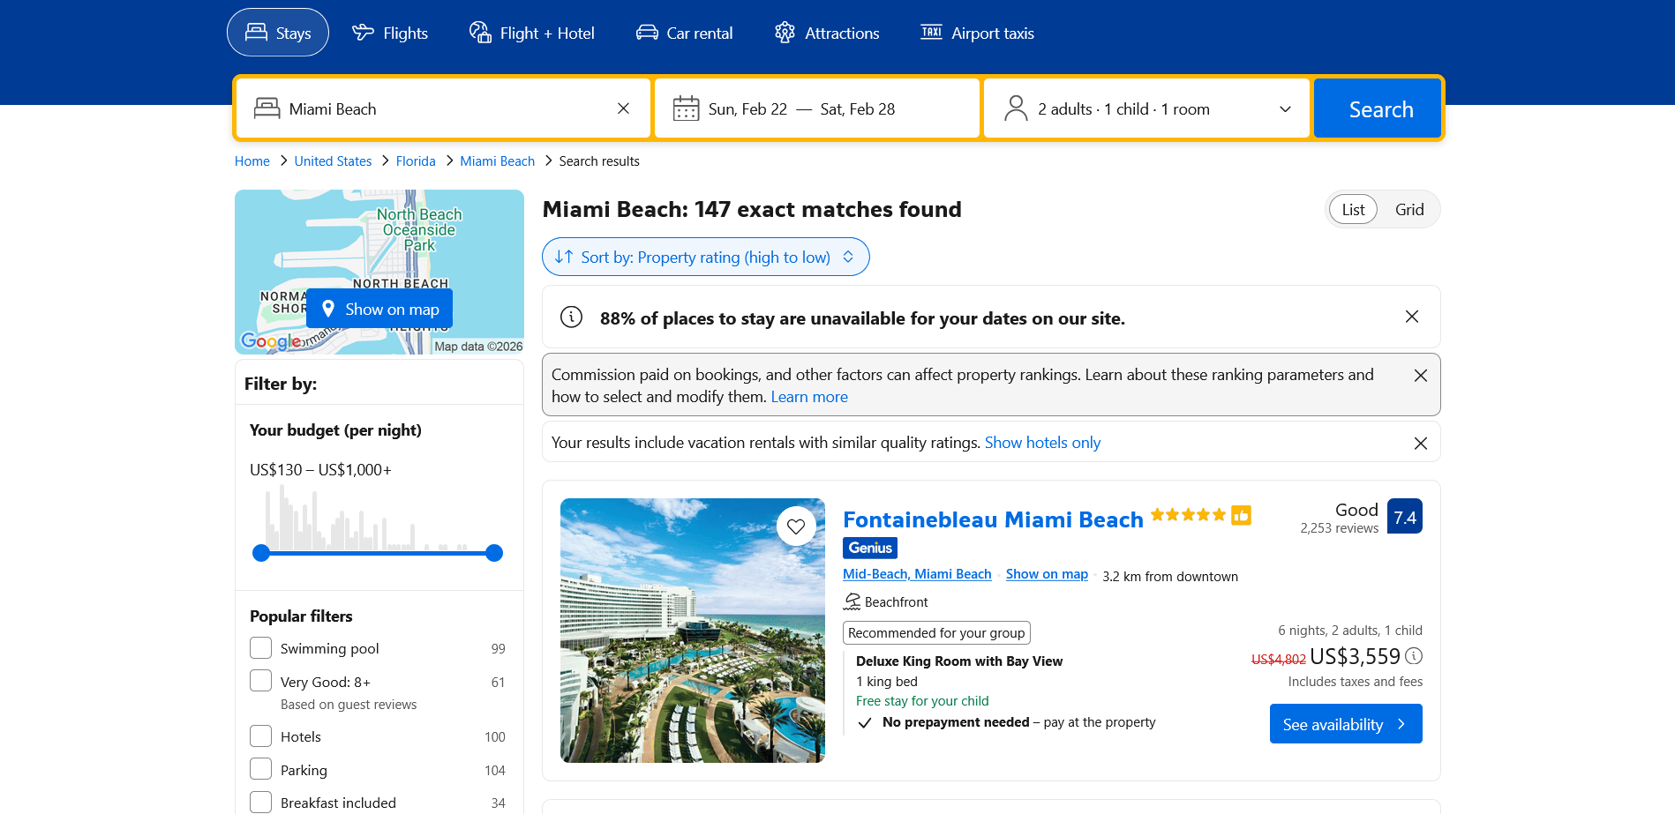Check the Breakfast included filter
Viewport: 1675px width, 814px height.
point(260,802)
